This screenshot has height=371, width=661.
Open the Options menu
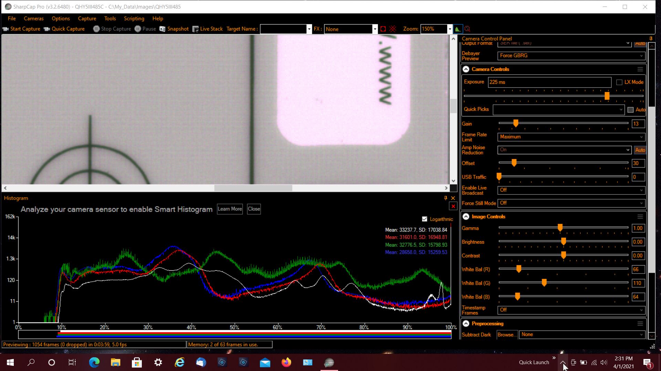point(61,19)
